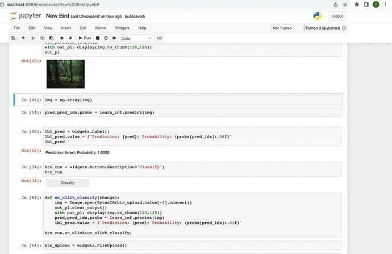The image size is (392, 254).
Task: Restart the kernel using toolbar icon
Action: [106, 38]
